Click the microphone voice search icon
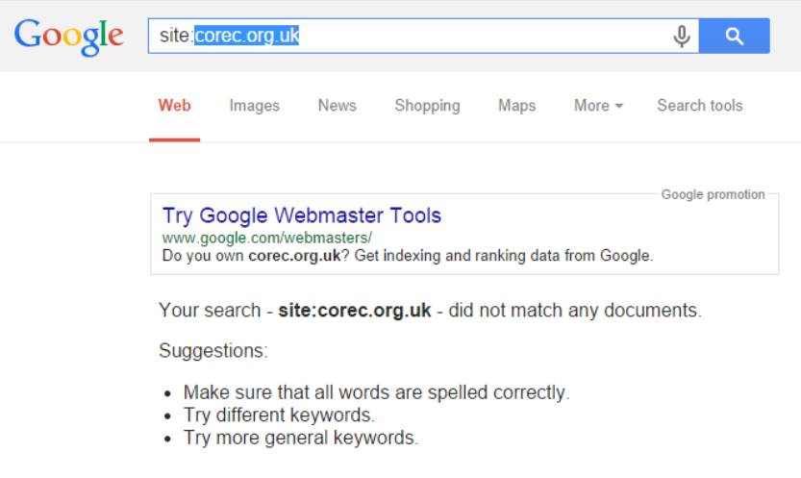 pyautogui.click(x=682, y=37)
